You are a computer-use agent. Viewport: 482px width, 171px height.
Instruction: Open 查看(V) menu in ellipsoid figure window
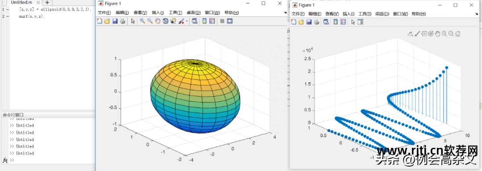[140, 12]
